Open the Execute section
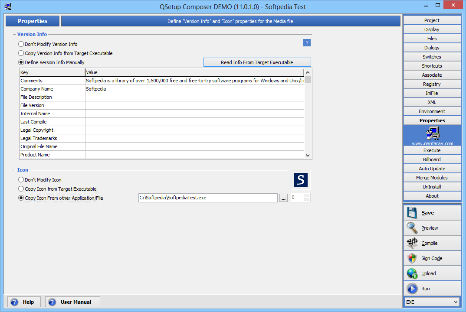This screenshot has height=312, width=466. tap(432, 150)
